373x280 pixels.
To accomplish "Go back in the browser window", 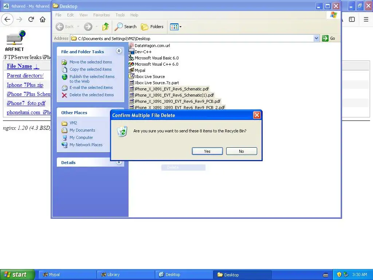I will click(x=7, y=19).
